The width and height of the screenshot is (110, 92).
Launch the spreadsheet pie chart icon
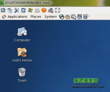point(86,17)
